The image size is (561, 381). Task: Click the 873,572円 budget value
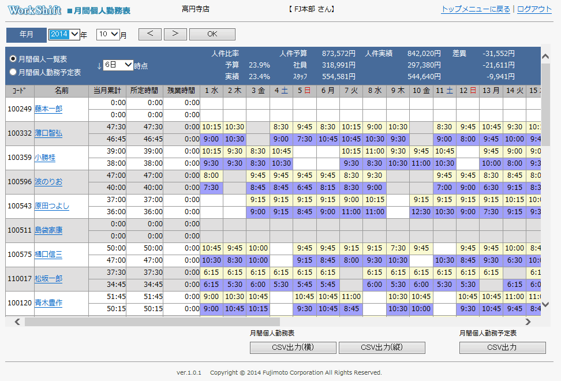[338, 53]
